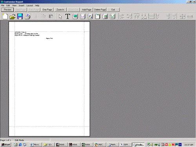Switch to the 'DEM...' taskbar window
The height and width of the screenshot is (147, 196).
[x=125, y=145]
